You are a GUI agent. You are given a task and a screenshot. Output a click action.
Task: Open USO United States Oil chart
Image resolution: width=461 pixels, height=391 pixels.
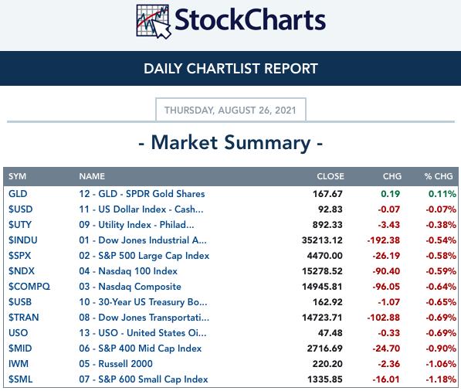point(143,333)
